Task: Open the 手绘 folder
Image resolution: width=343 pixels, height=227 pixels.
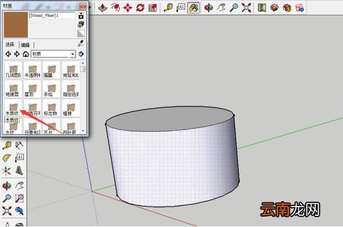Action: point(51,90)
